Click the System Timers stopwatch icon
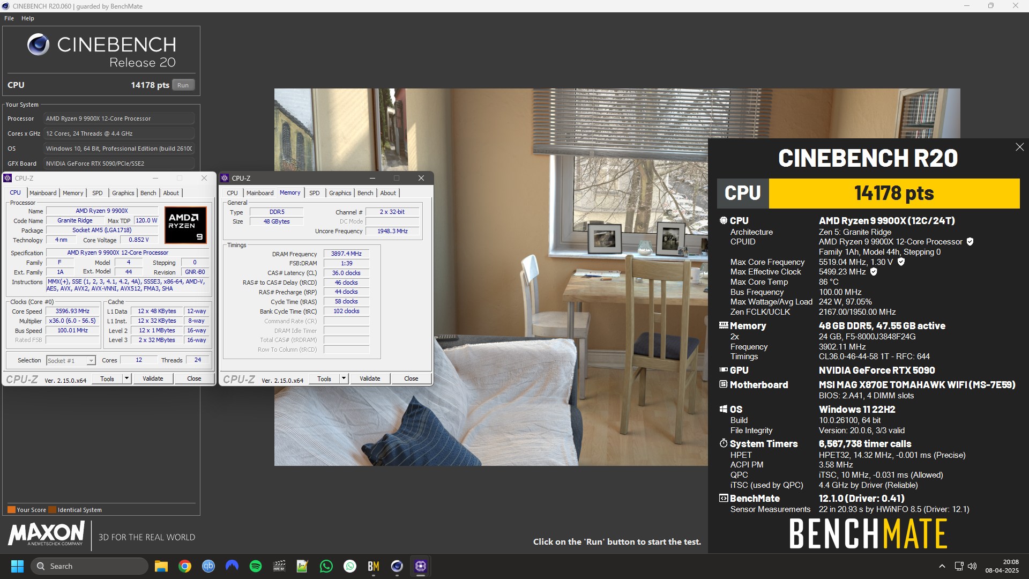Image resolution: width=1029 pixels, height=579 pixels. [x=723, y=443]
